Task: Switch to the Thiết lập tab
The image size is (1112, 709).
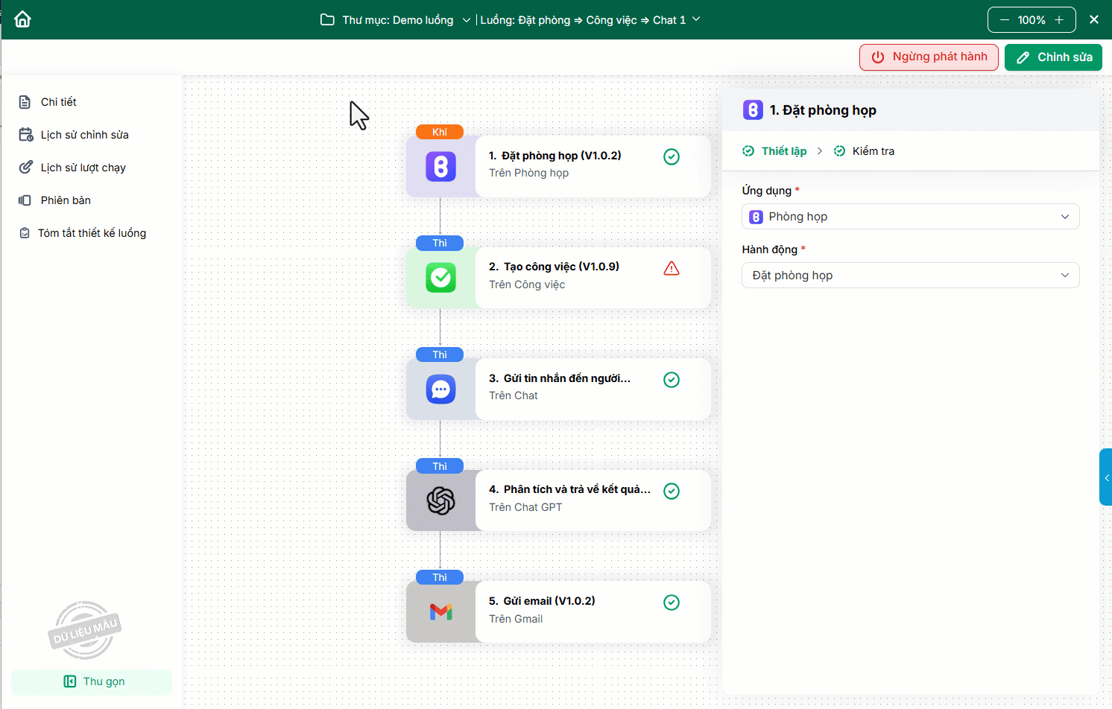Action: point(775,151)
